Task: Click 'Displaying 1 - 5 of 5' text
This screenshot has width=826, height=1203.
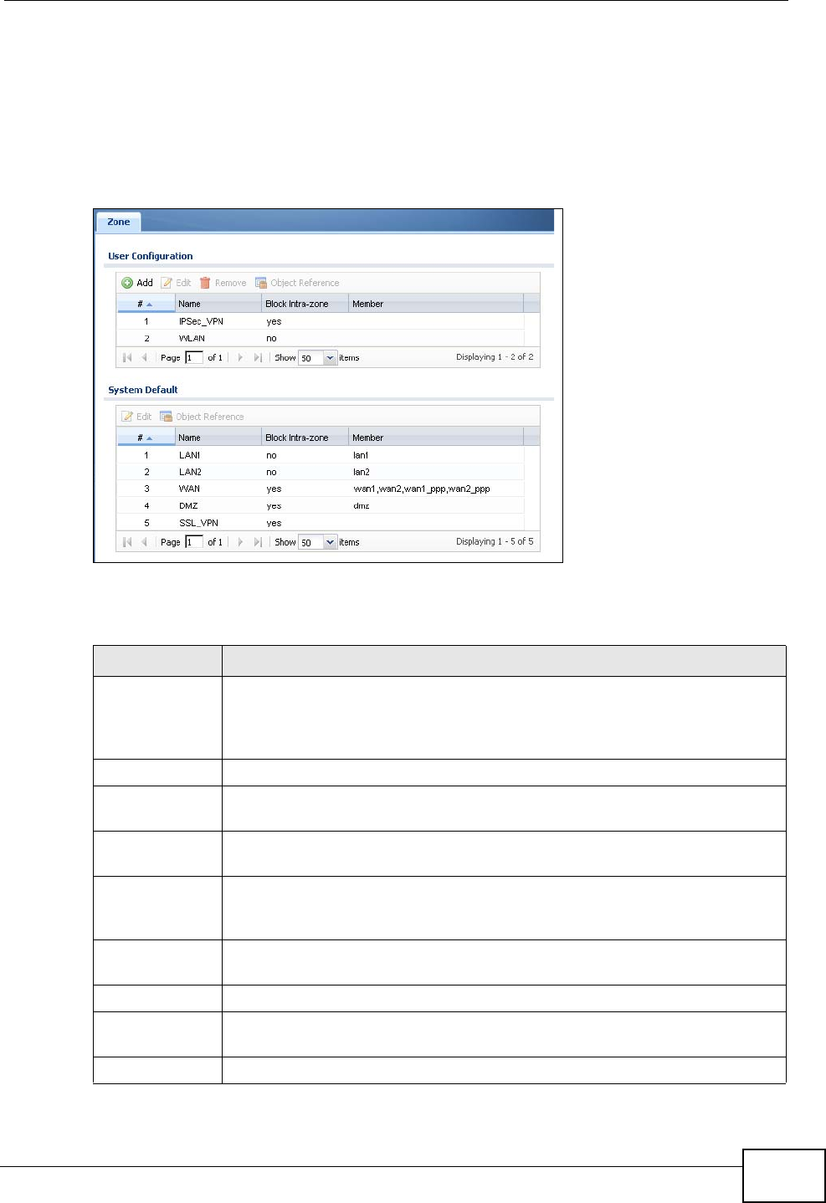Action: [x=495, y=541]
